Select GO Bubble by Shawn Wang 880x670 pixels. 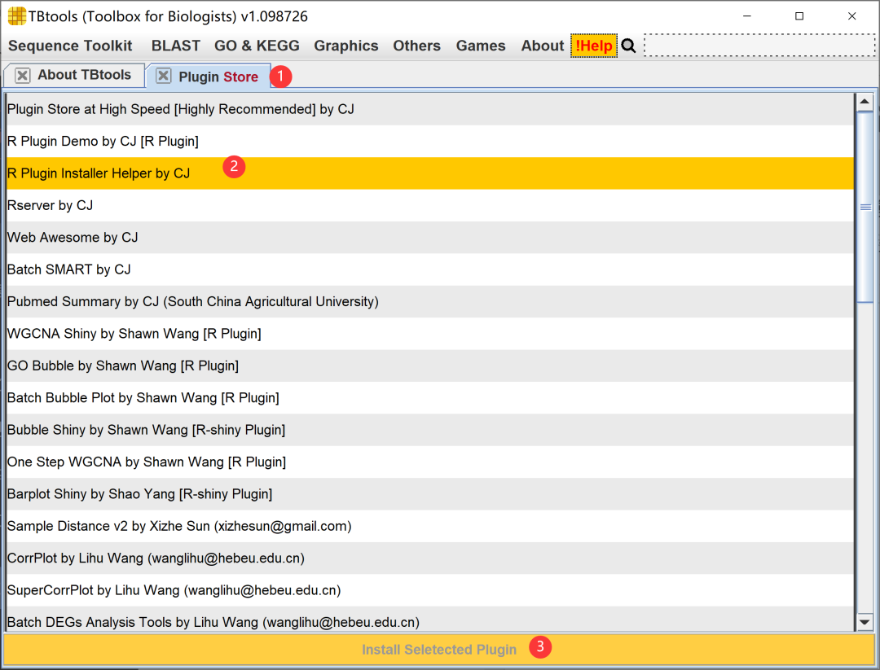(430, 366)
